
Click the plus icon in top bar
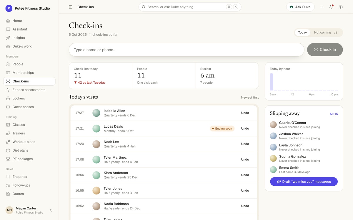pyautogui.click(x=322, y=7)
